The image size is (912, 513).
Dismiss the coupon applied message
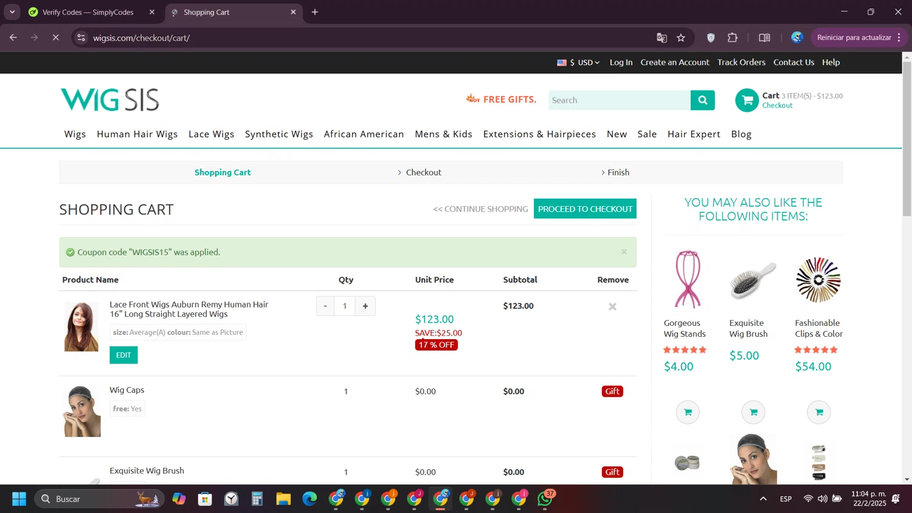point(624,252)
